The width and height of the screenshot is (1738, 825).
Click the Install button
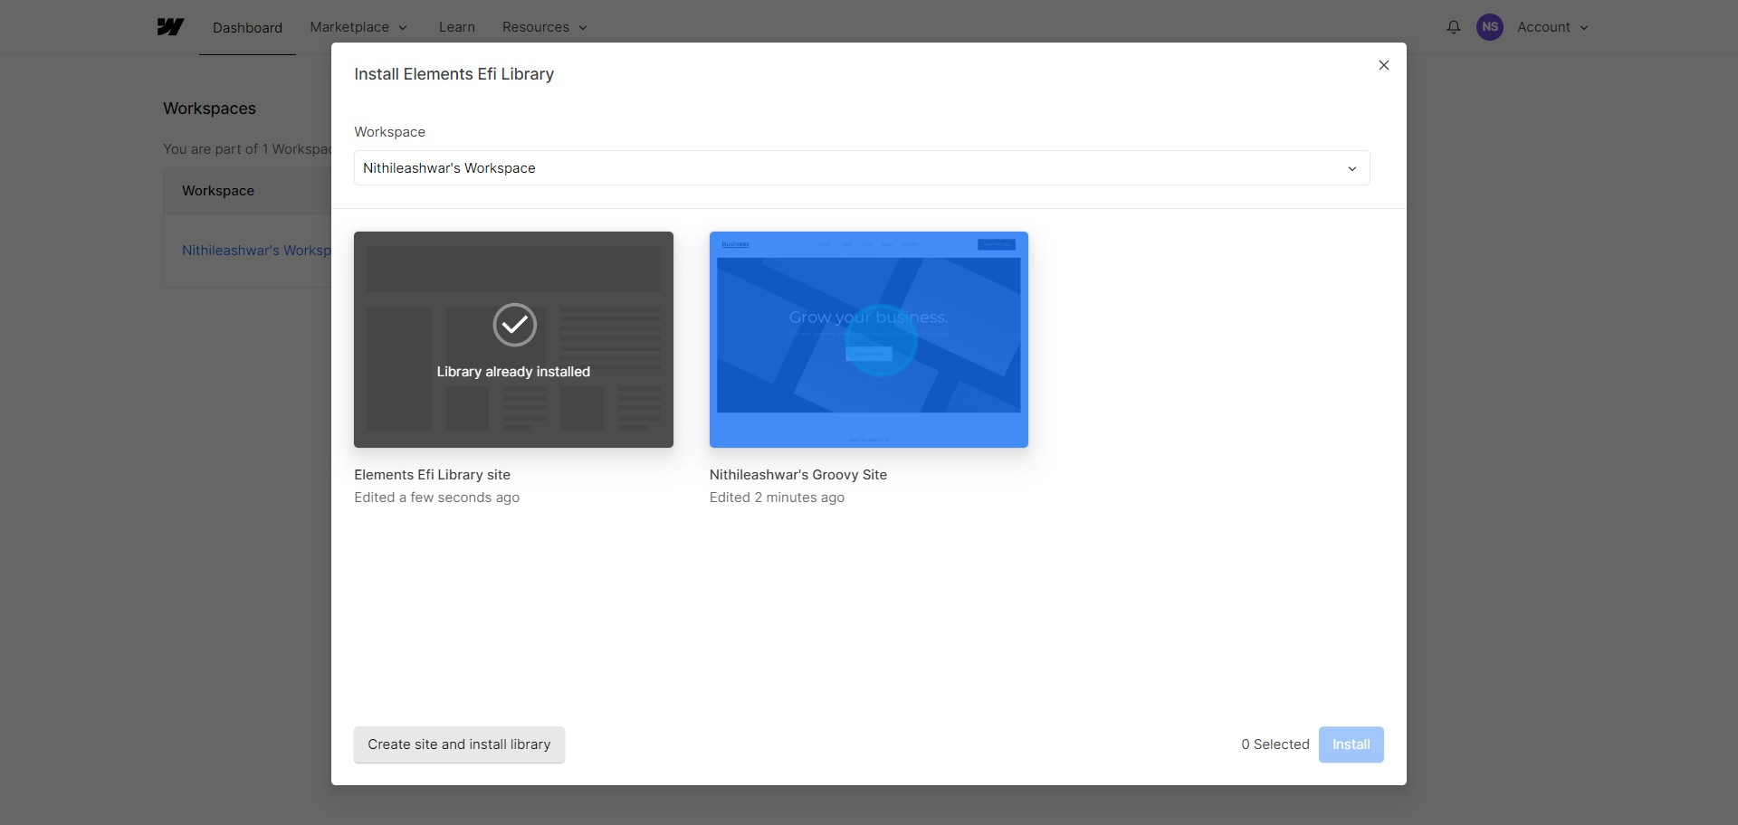[x=1351, y=744]
